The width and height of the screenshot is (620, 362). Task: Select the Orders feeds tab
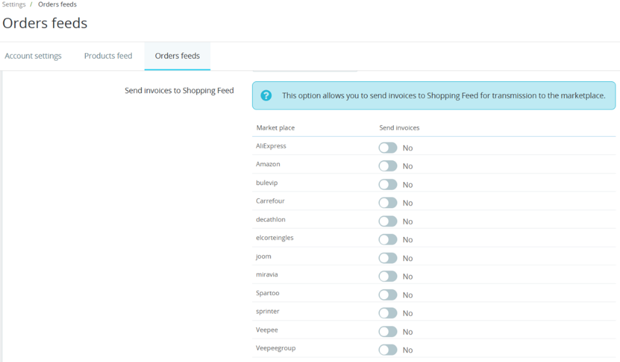point(177,56)
